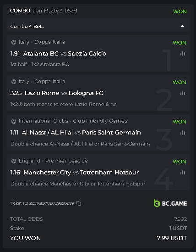Image resolution: width=196 pixels, height=252 pixels.
Task: Open stats icon for Atalanta BC match
Action: (183, 54)
